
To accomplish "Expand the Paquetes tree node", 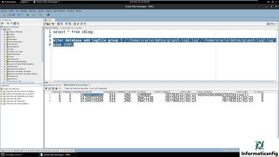I will (x=4, y=39).
